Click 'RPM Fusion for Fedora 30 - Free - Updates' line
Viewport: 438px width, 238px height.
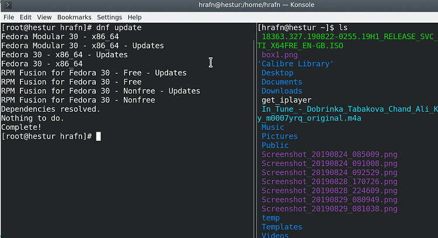(x=94, y=73)
